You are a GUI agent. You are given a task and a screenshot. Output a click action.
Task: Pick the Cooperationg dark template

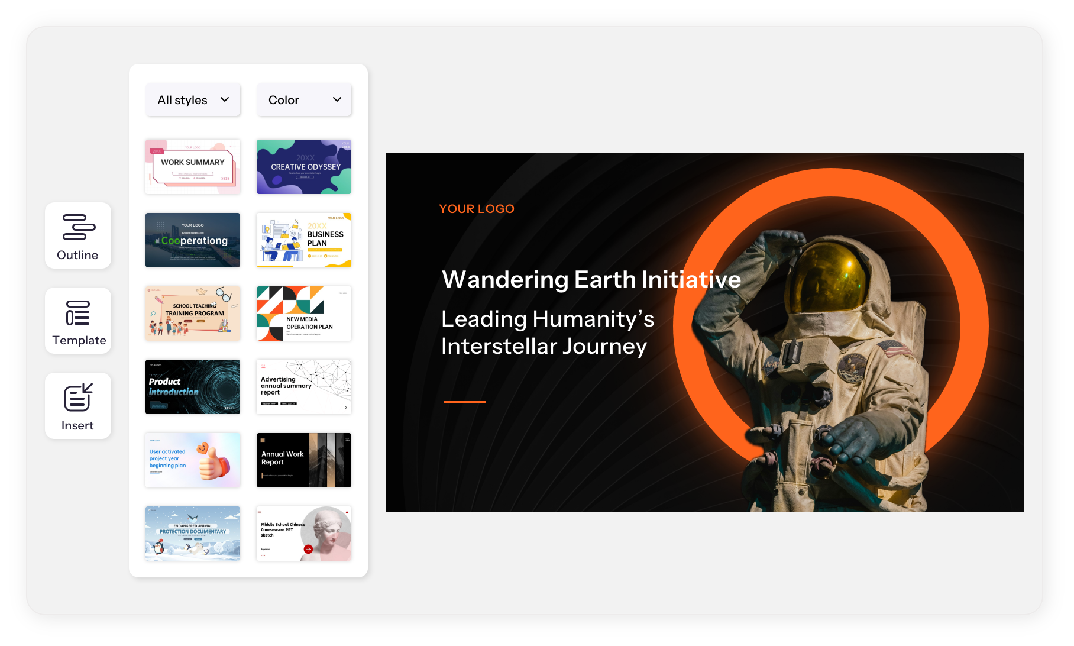(193, 240)
